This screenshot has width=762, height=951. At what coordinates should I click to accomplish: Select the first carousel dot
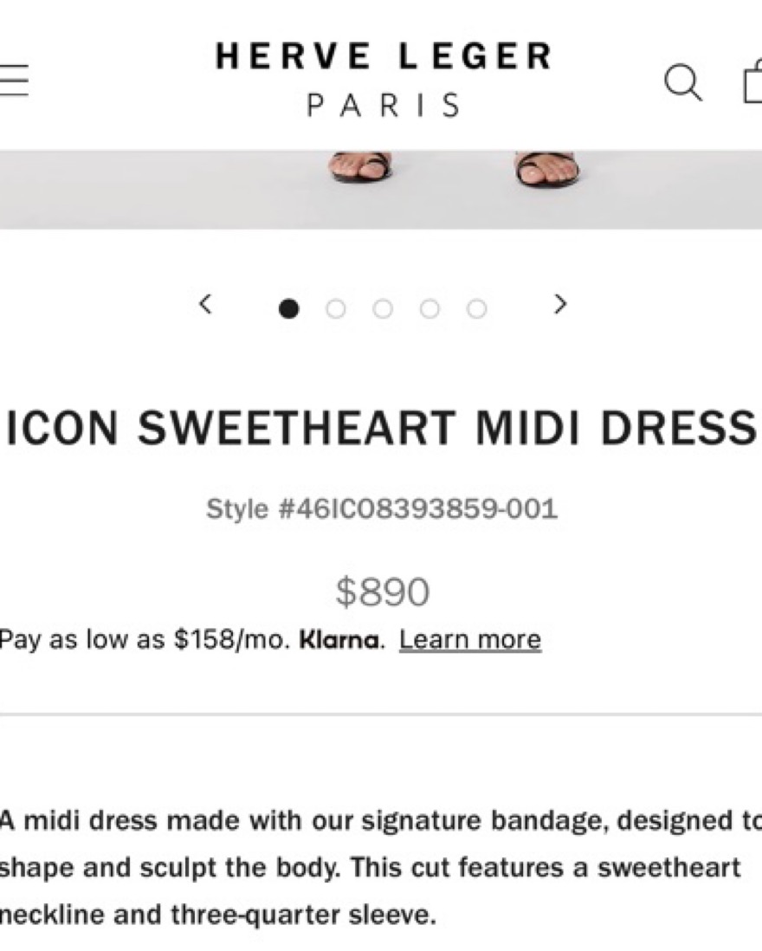289,308
